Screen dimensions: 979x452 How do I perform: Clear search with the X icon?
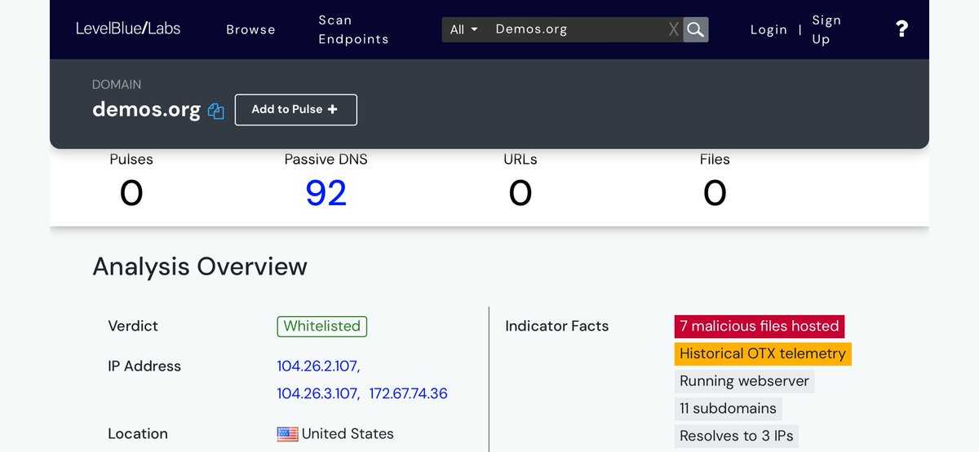point(673,29)
